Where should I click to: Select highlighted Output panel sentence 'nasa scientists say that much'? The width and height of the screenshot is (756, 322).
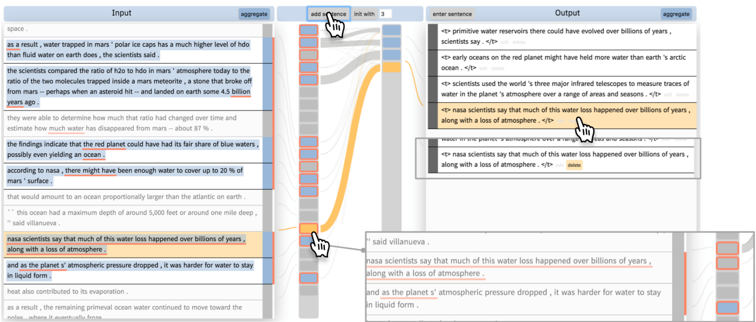point(567,115)
